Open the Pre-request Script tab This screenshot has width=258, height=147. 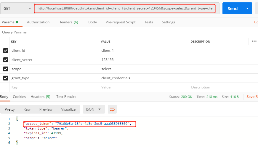(x=121, y=22)
